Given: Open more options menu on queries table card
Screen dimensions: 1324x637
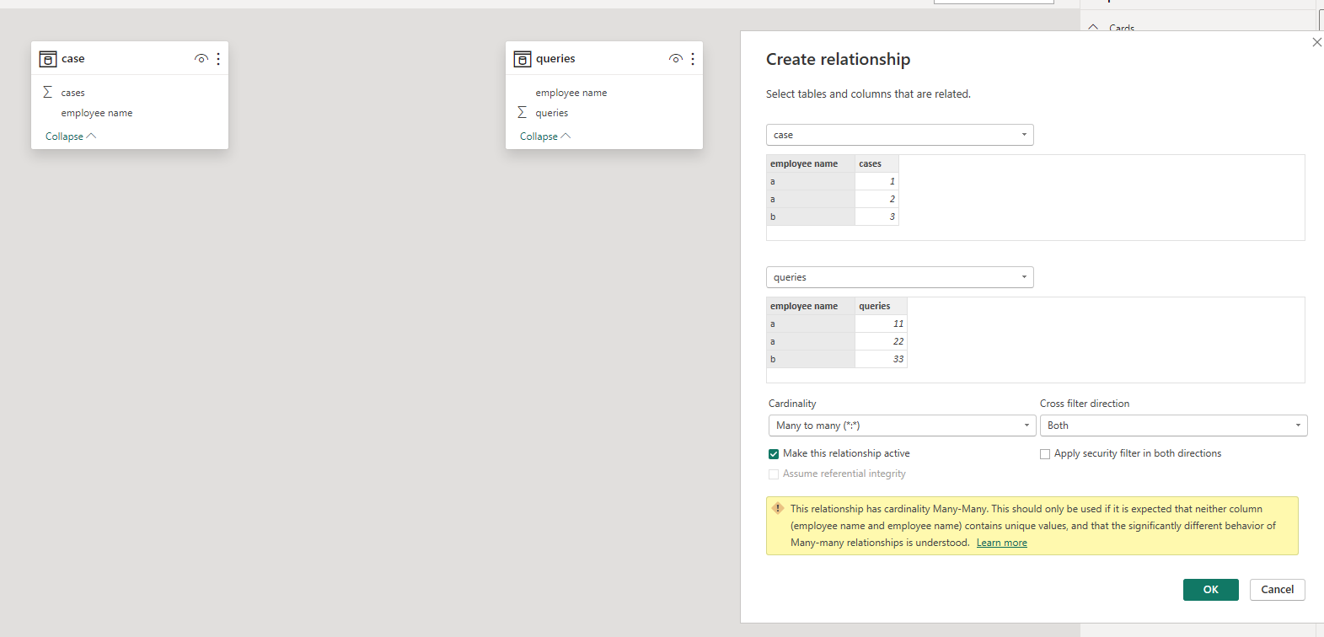Looking at the screenshot, I should pos(693,59).
